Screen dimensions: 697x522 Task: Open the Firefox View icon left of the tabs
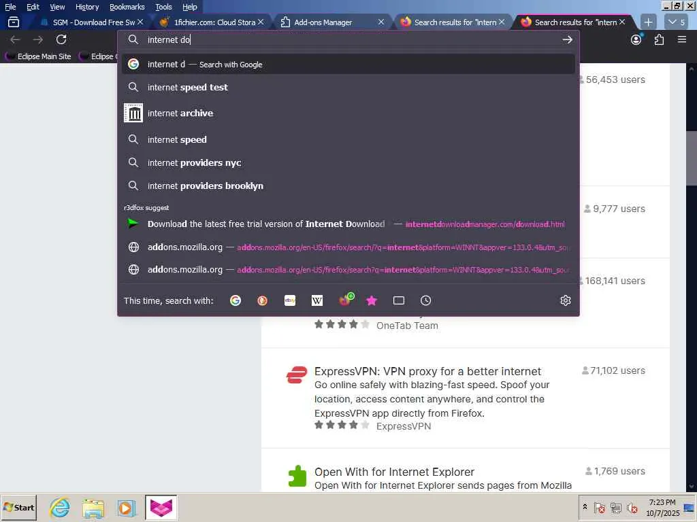pos(14,22)
